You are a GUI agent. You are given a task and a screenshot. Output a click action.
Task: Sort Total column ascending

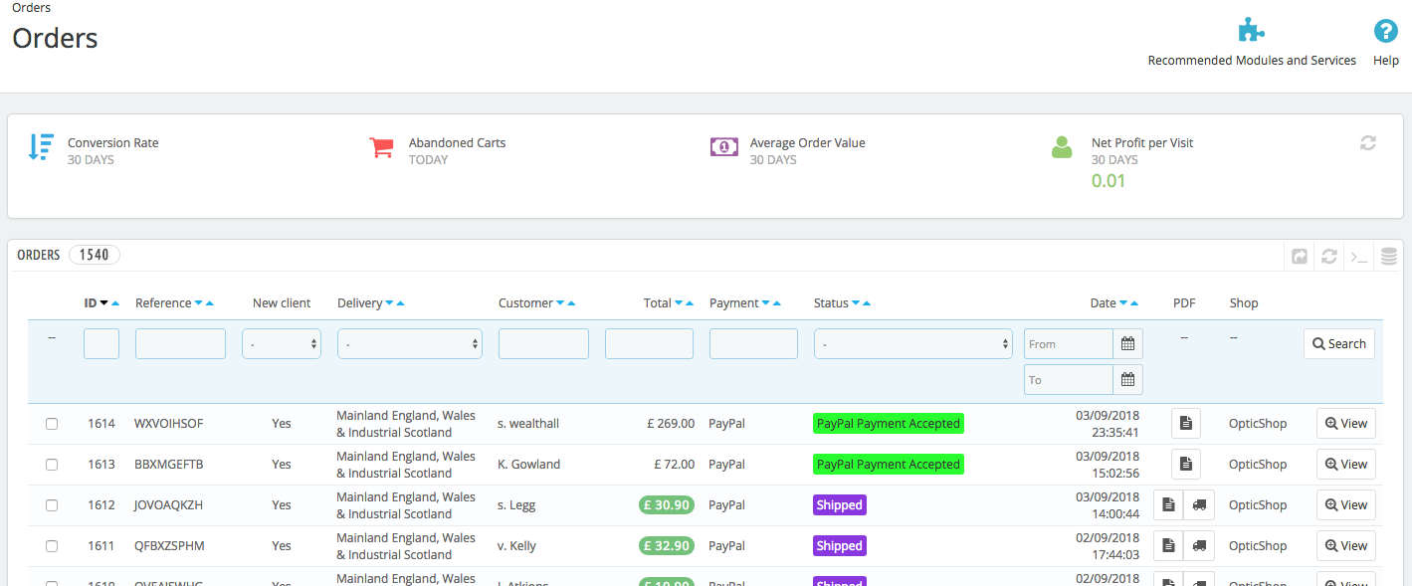[690, 303]
